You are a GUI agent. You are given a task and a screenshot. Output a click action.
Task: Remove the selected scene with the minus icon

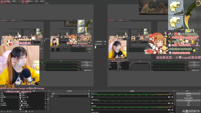tap(4, 111)
